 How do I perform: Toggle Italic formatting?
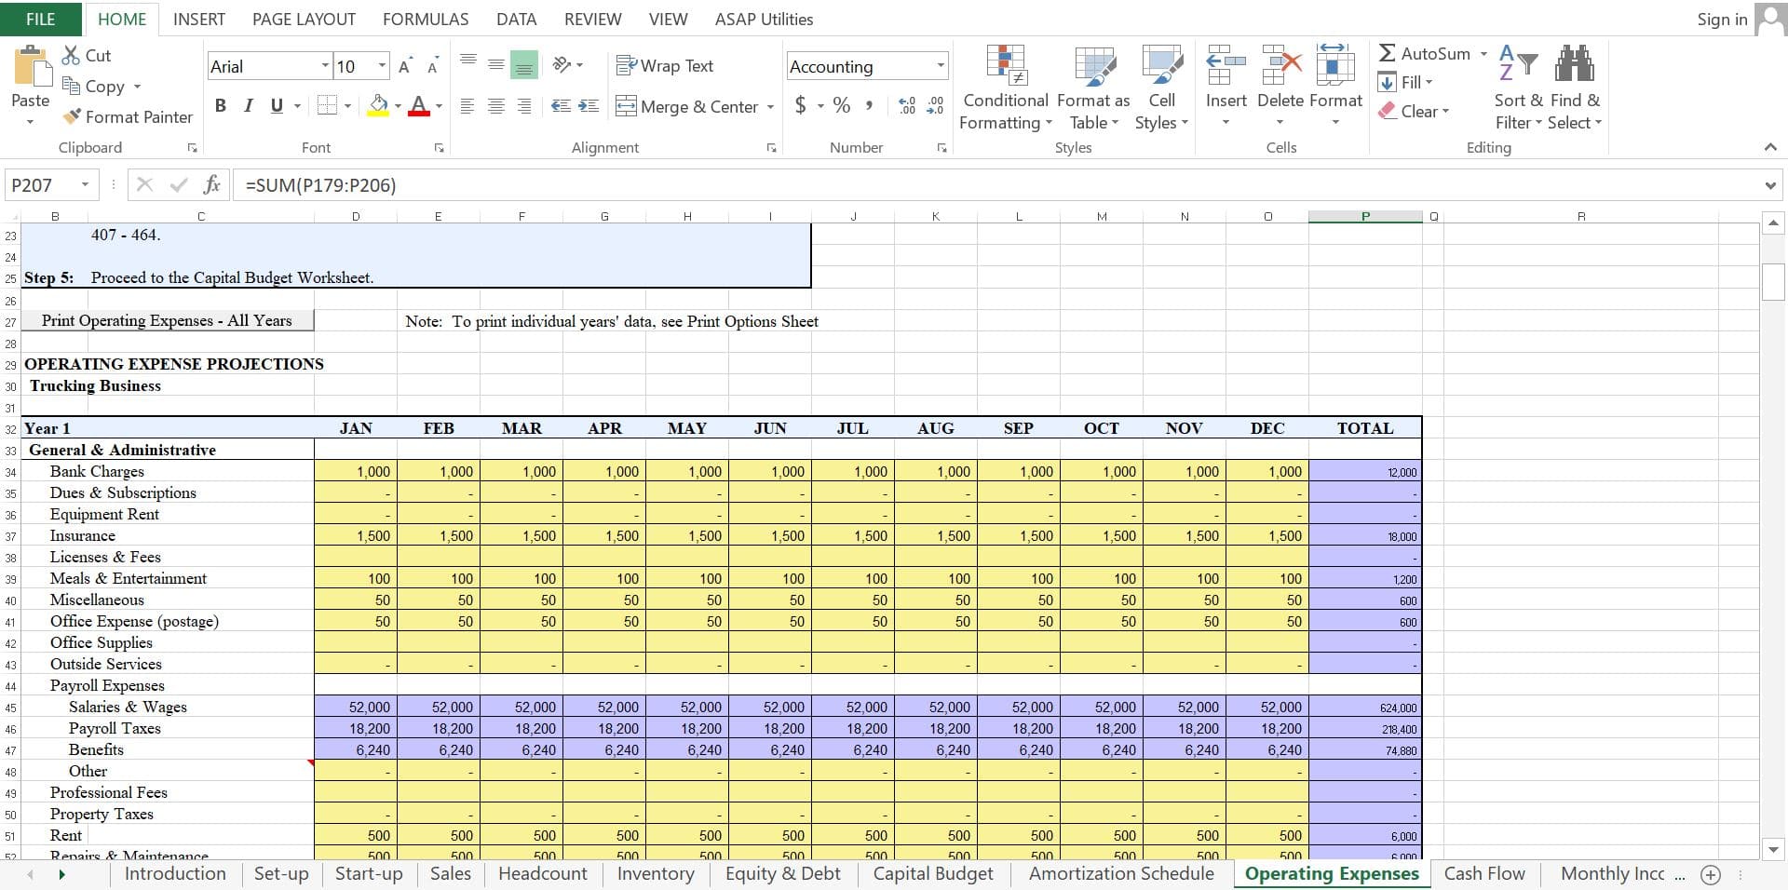click(248, 105)
